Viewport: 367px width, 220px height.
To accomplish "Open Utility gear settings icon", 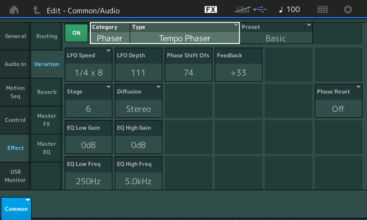I will point(348,9).
